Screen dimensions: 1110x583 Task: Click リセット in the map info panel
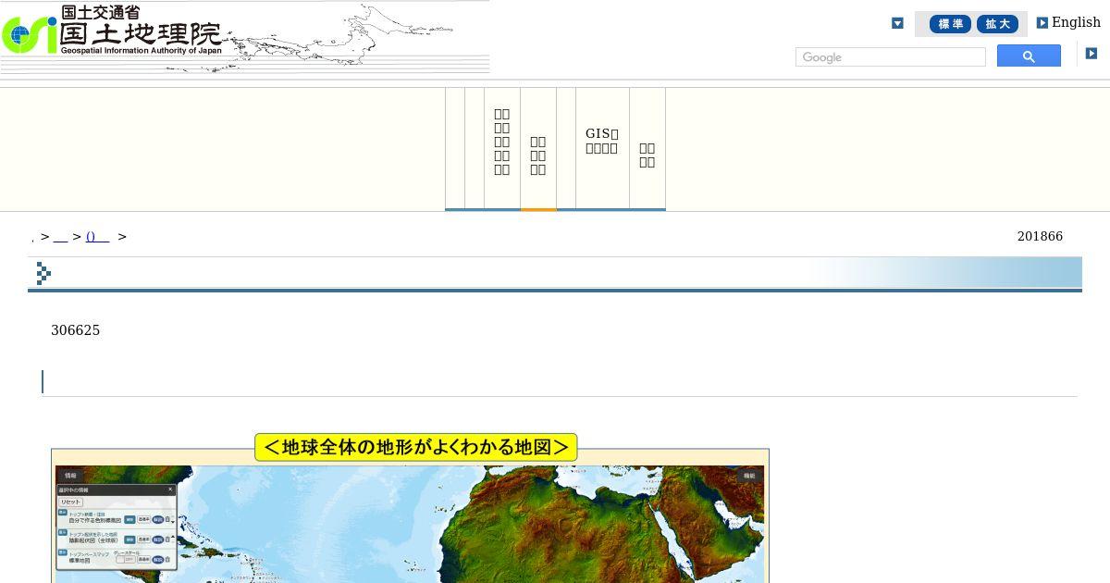70,502
